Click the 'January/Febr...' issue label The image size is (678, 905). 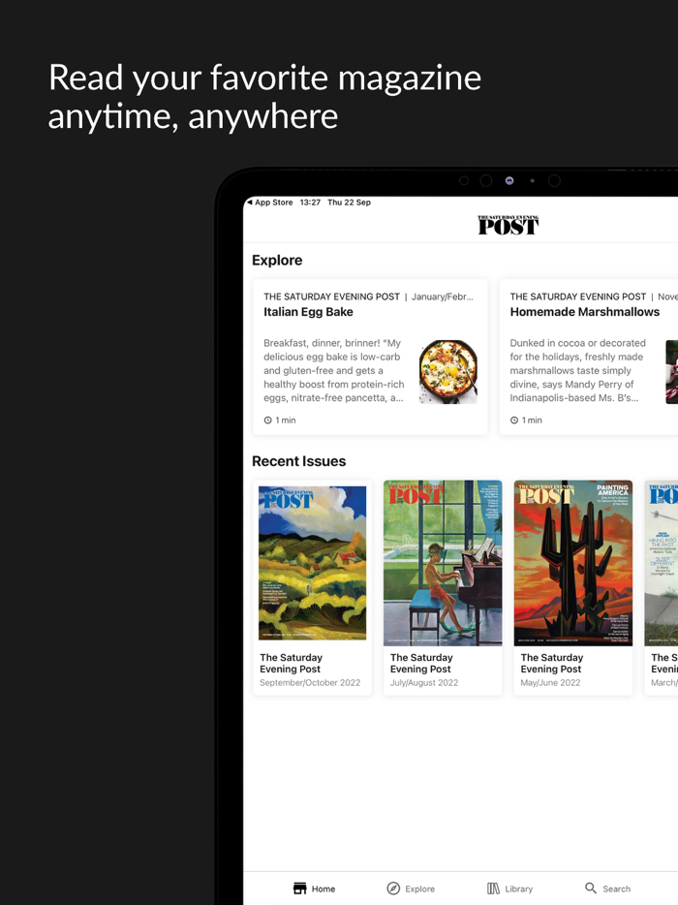coord(442,296)
